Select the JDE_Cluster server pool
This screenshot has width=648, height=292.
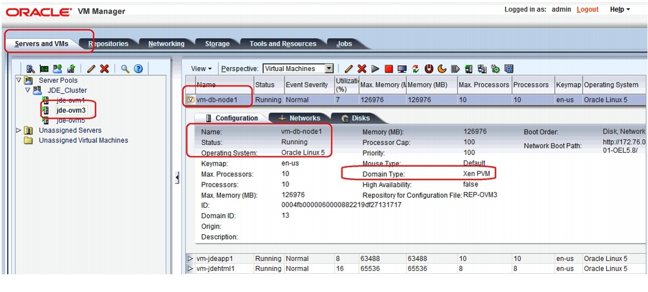tap(67, 90)
